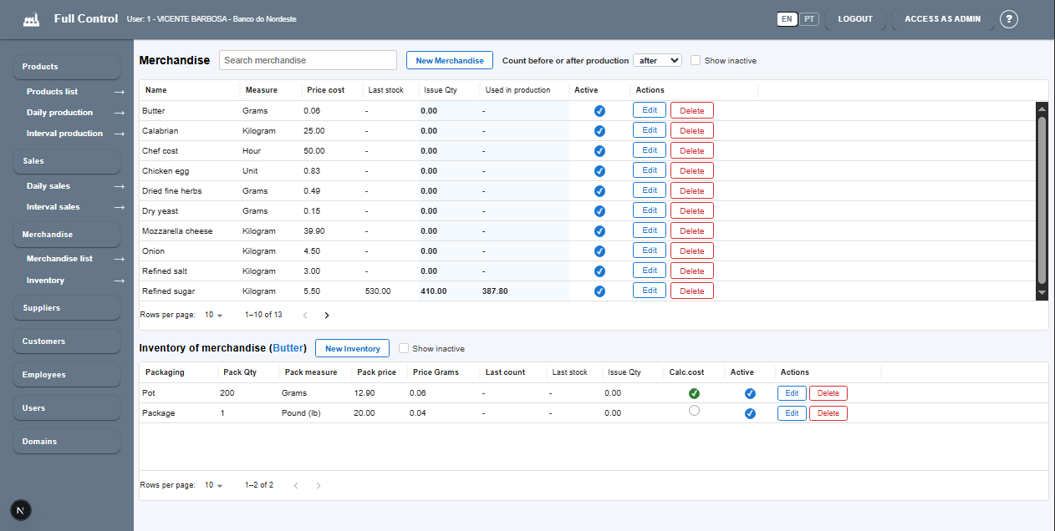
Task: Click the green Calc.cost check for Pot
Action: 694,393
